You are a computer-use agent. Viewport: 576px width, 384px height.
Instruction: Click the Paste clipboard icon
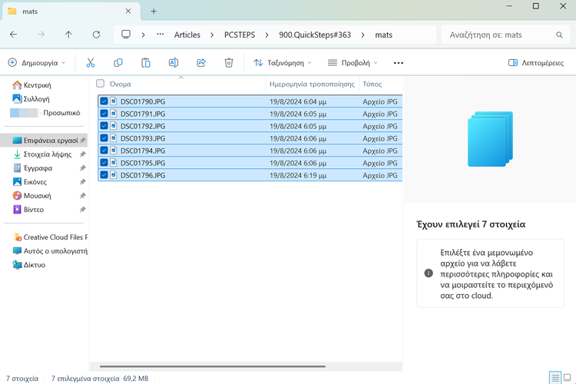145,63
